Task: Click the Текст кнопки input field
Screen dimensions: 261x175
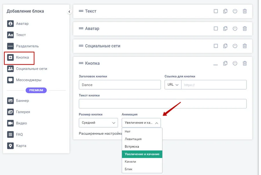Action: (x=162, y=104)
